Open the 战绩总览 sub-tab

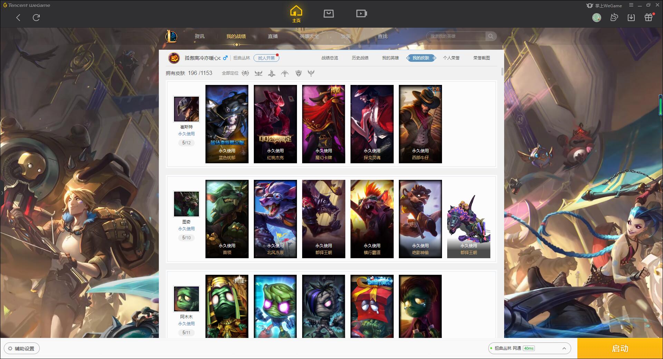329,58
